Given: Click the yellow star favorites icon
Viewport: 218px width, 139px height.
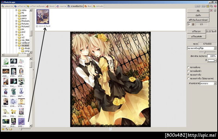Looking at the screenshot, I should 3,129.
